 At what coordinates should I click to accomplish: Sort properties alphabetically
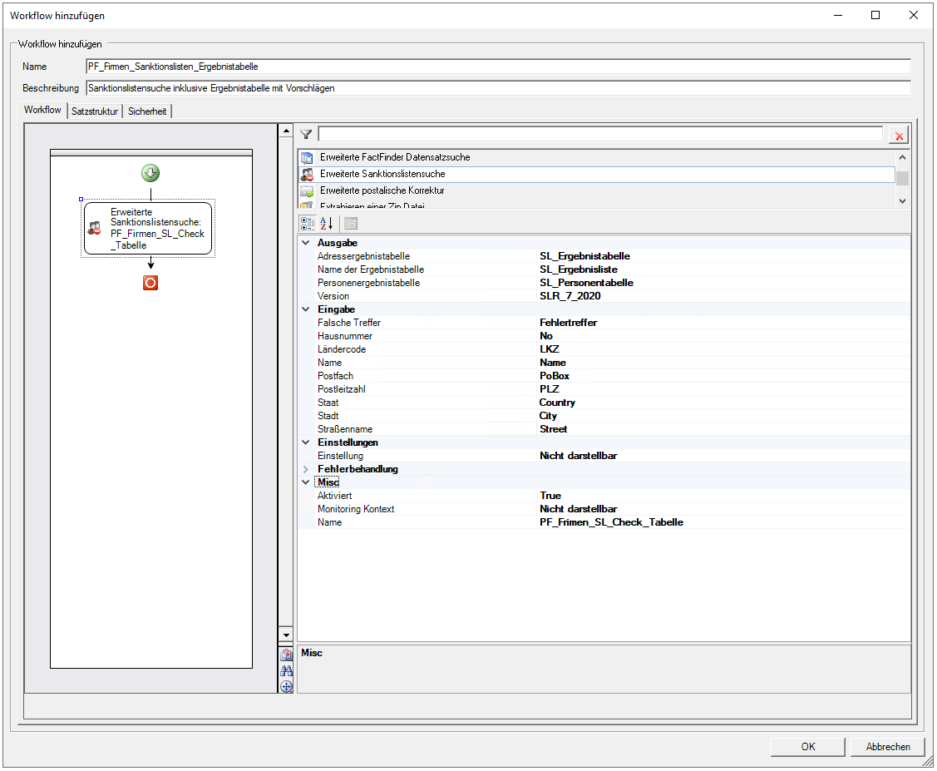click(x=326, y=224)
